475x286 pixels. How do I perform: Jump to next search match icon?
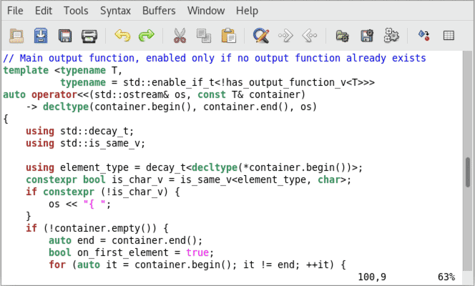(x=285, y=35)
